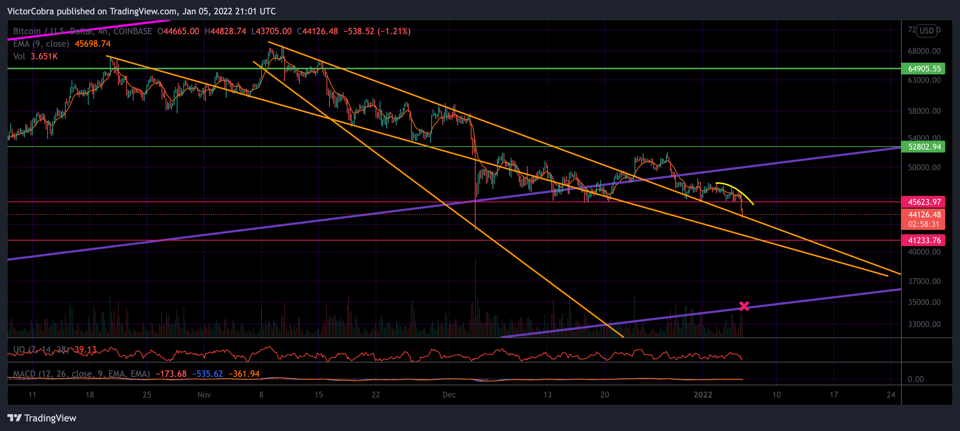Select the 45623.97 pink price label
The width and height of the screenshot is (960, 431).
tap(923, 202)
